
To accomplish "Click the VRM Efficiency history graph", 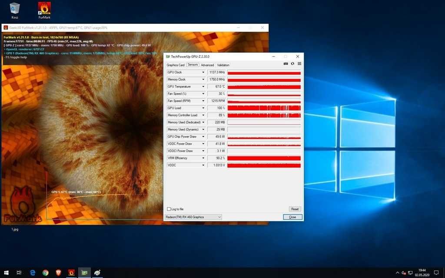I will point(264,158).
